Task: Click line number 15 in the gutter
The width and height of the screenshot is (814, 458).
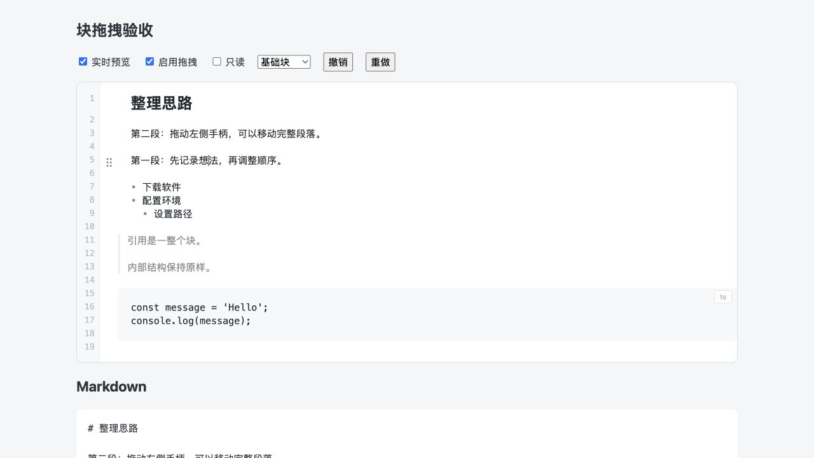Action: pyautogui.click(x=90, y=293)
